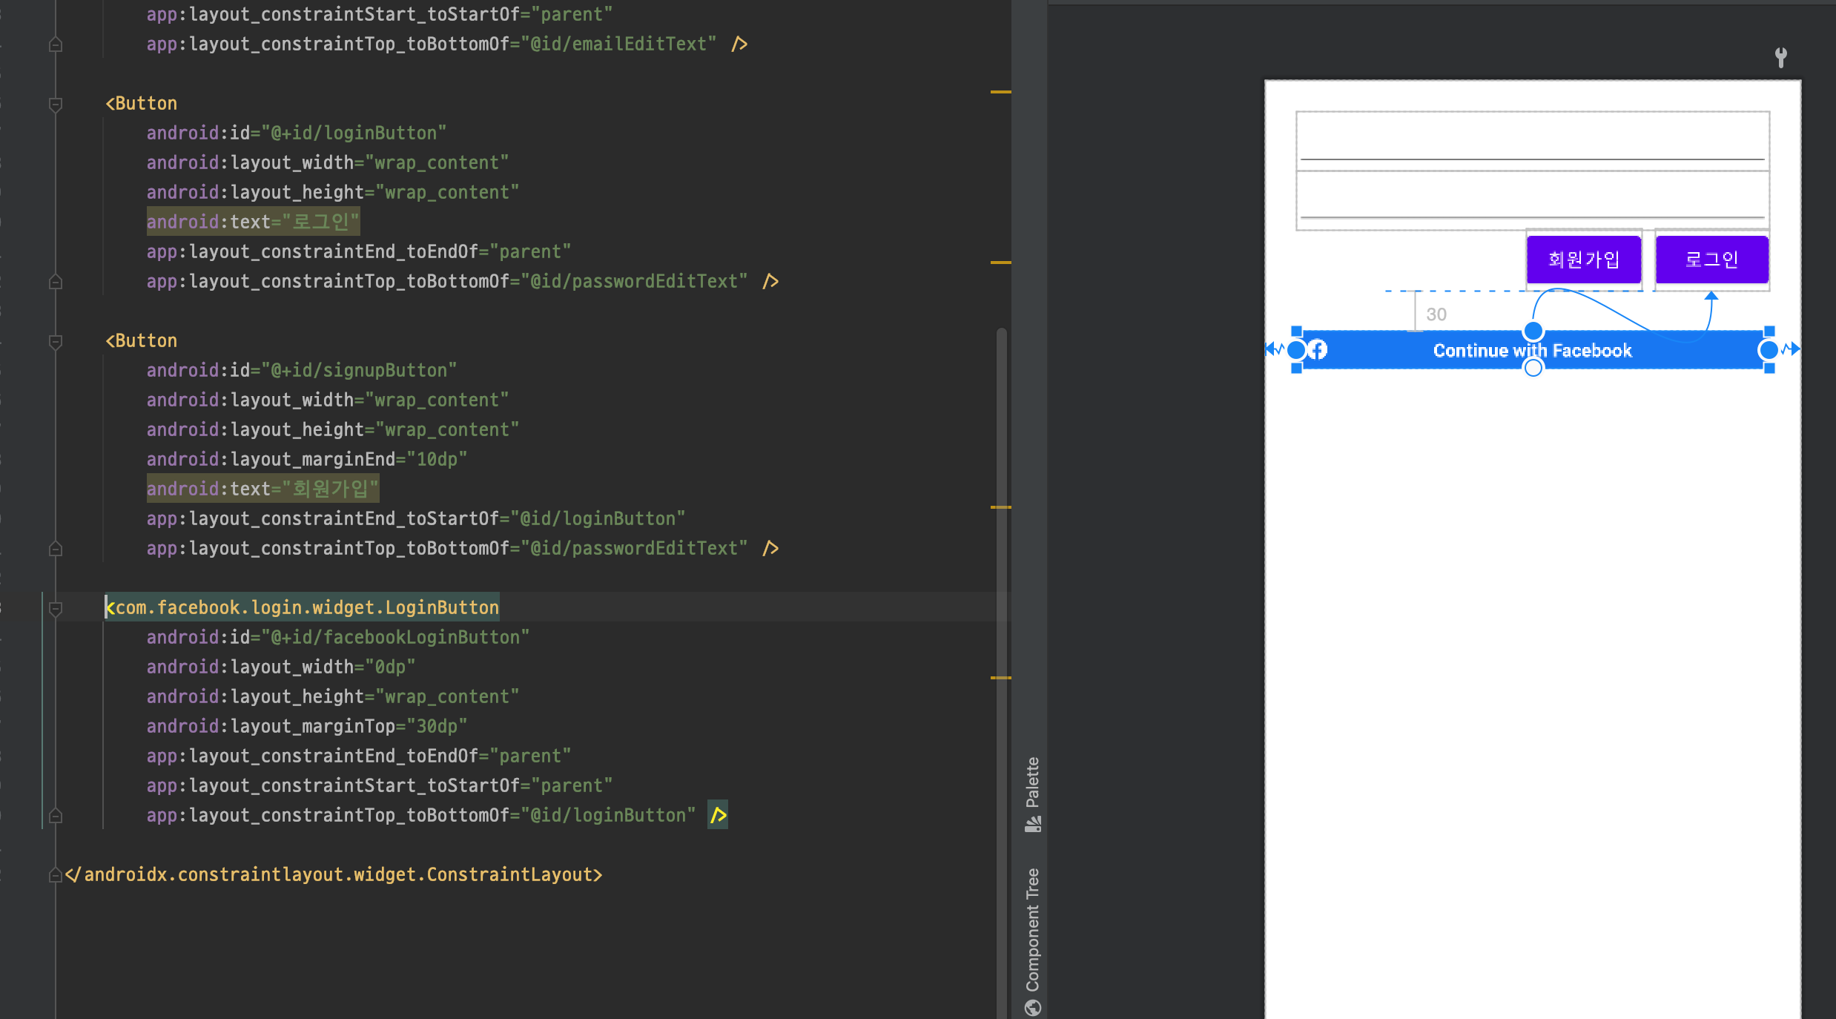Select the 로그인 button in the preview

pos(1711,260)
